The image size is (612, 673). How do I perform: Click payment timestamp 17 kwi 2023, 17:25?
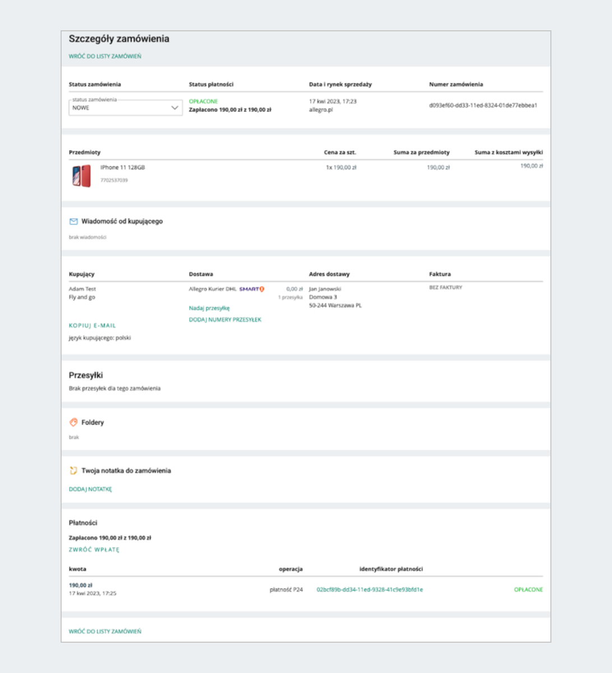[x=92, y=593]
